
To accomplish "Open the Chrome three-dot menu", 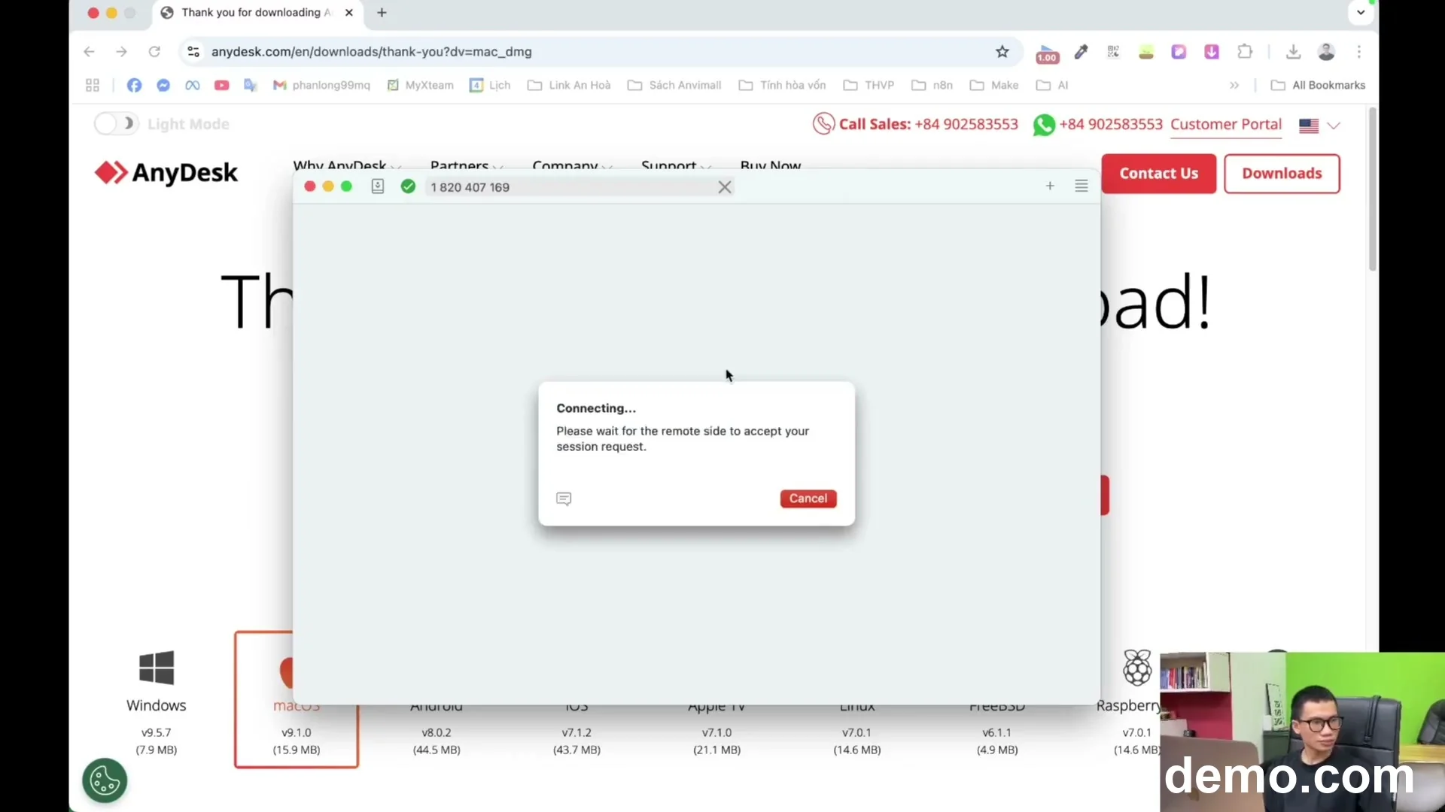I will (x=1359, y=52).
